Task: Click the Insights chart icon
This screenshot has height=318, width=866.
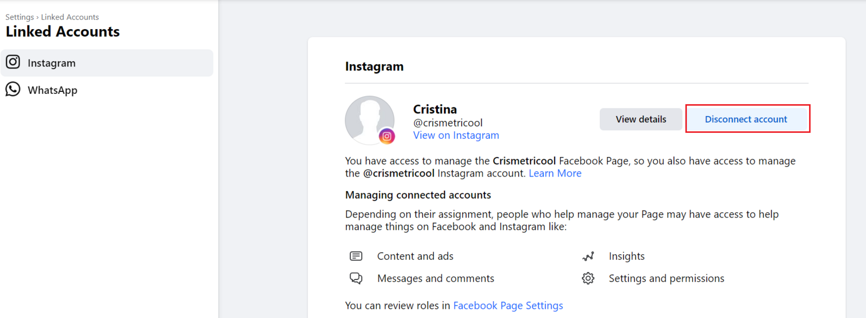Action: [x=588, y=256]
